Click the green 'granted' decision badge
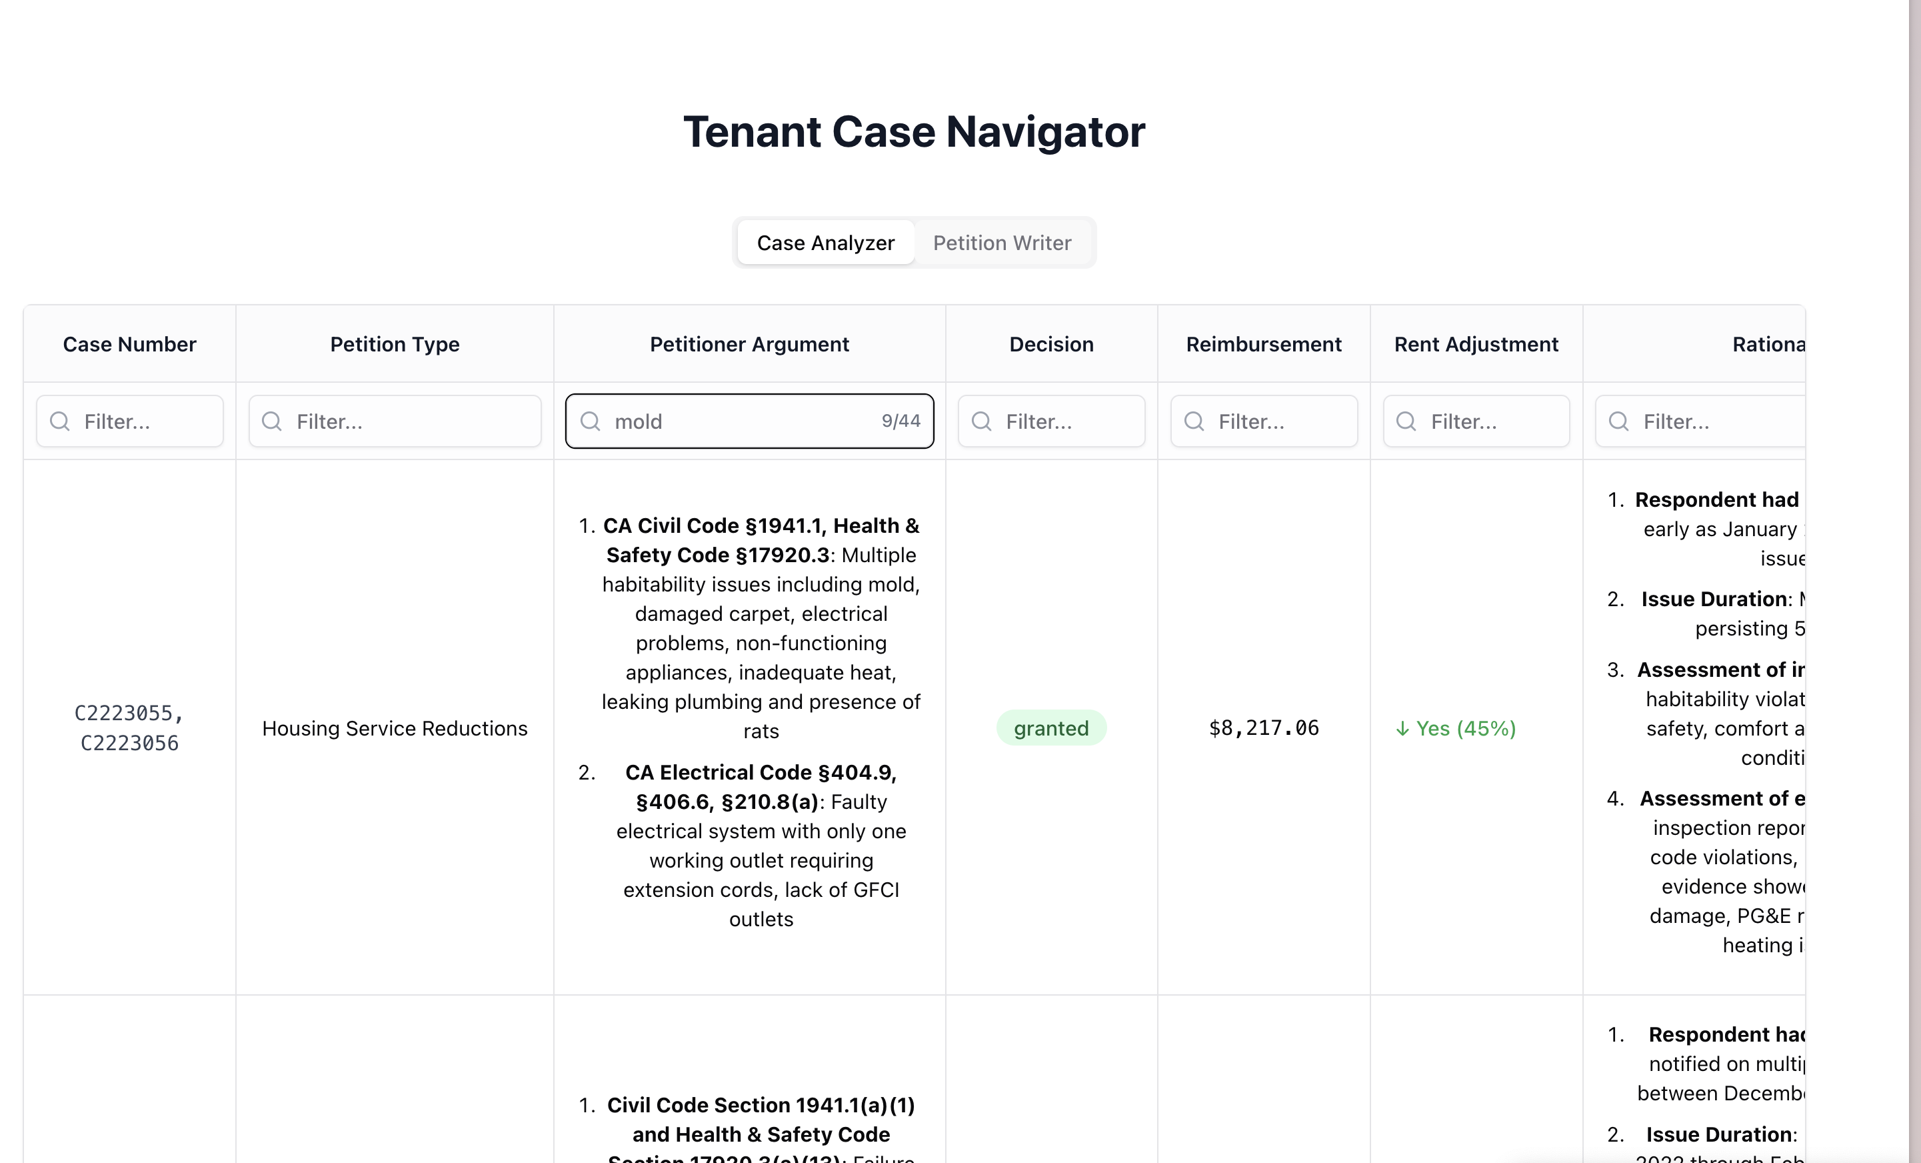 1051,728
